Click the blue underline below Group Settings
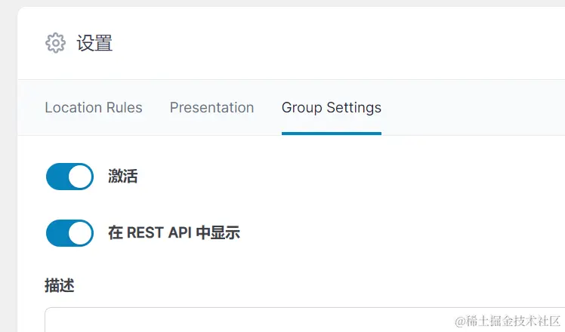Image resolution: width=565 pixels, height=332 pixels. (331, 134)
